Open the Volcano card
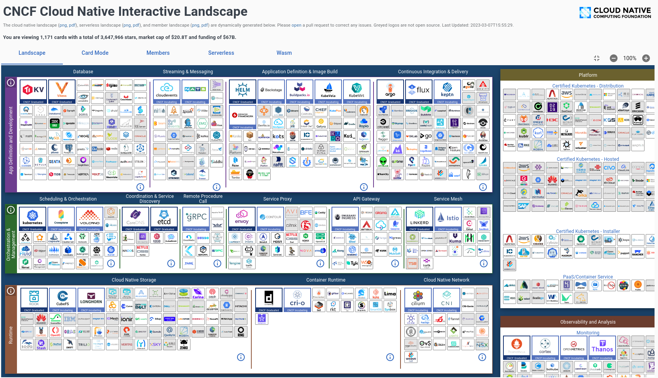 point(90,219)
